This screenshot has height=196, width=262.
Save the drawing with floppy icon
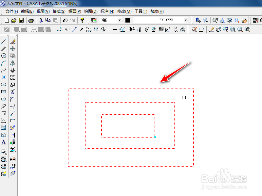21,20
